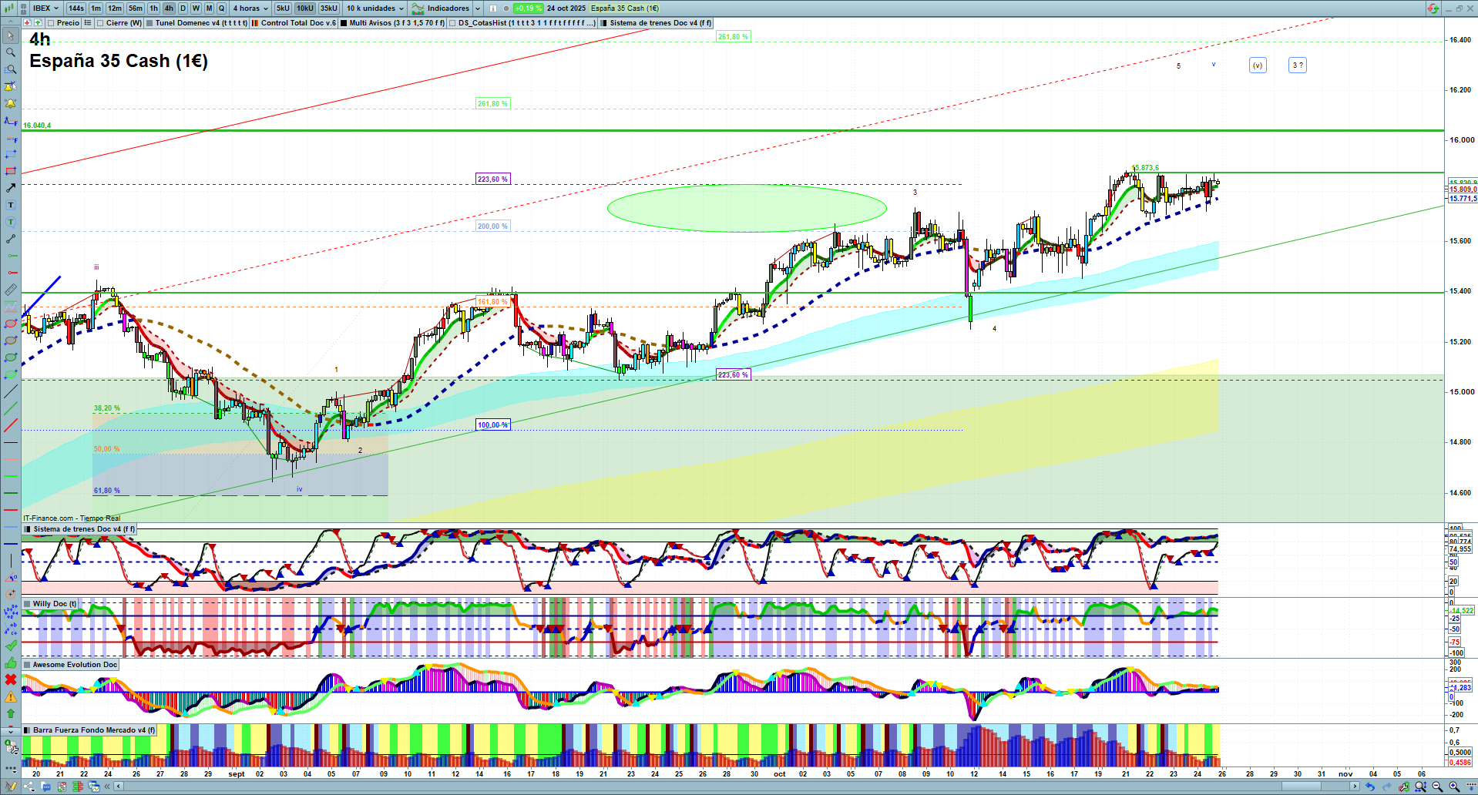
Task: Select the yellow warning triangle tool
Action: (x=11, y=696)
